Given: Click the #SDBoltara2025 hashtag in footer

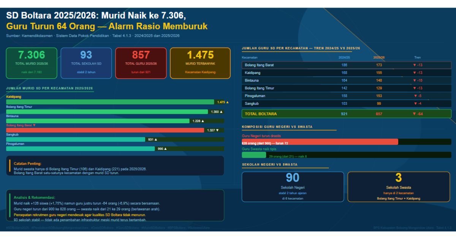Looking at the screenshot, I should pos(17,228).
